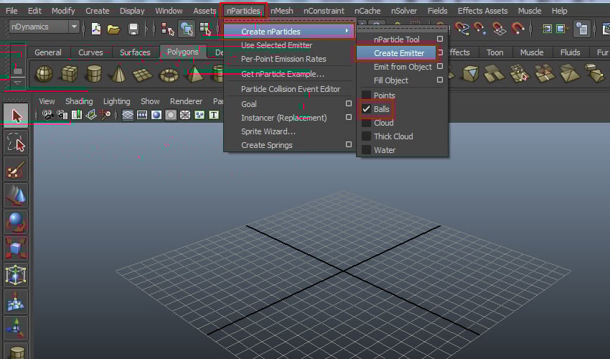Open the panel Renderer menu

(x=186, y=101)
